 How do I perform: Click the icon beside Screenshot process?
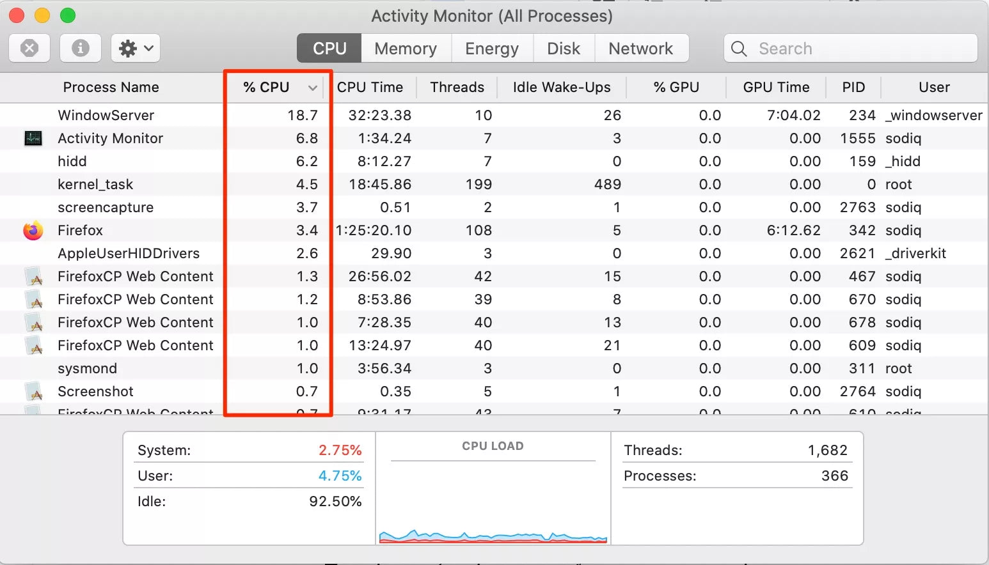coord(33,391)
